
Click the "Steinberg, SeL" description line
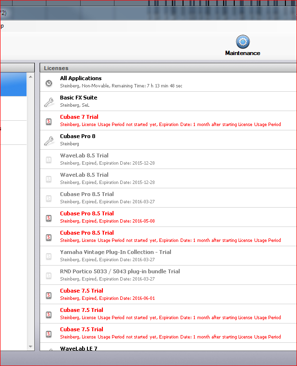75,105
